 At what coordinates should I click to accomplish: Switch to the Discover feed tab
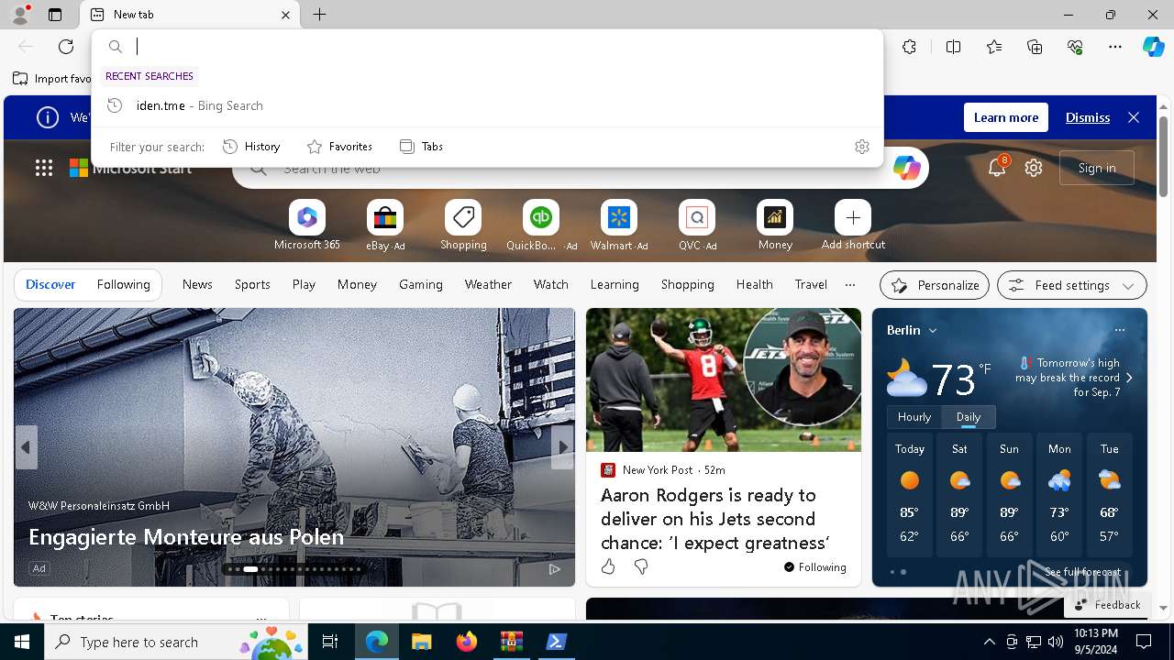(50, 285)
